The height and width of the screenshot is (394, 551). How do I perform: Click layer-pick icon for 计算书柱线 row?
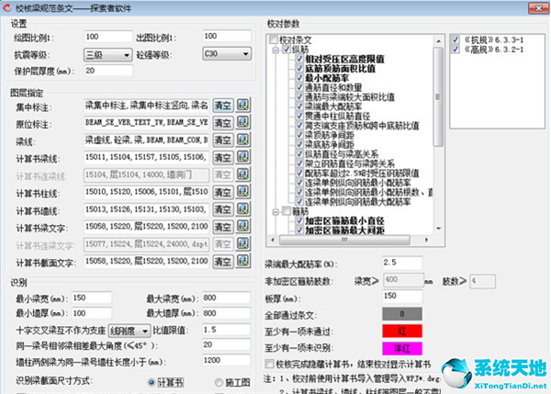(242, 192)
